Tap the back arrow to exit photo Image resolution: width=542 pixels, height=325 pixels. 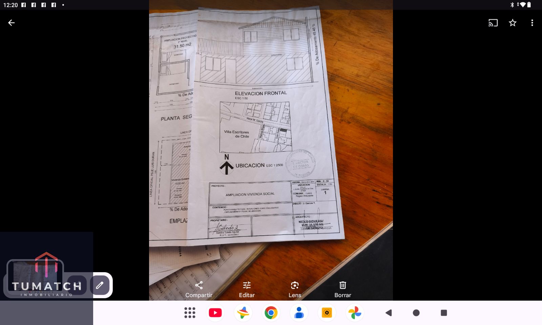coord(12,23)
